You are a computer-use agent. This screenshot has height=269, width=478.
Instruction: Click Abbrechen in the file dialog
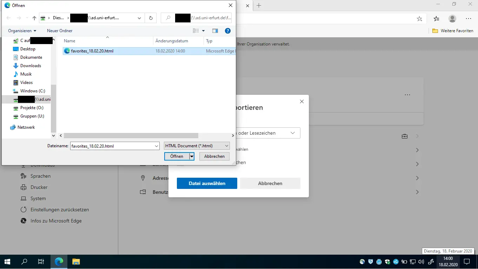[x=214, y=156]
